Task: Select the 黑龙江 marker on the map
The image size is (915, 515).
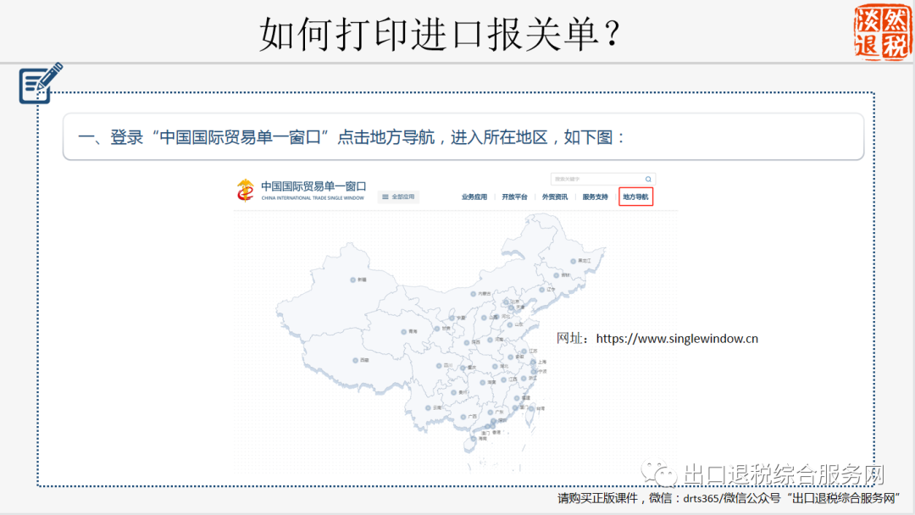Action: [573, 261]
